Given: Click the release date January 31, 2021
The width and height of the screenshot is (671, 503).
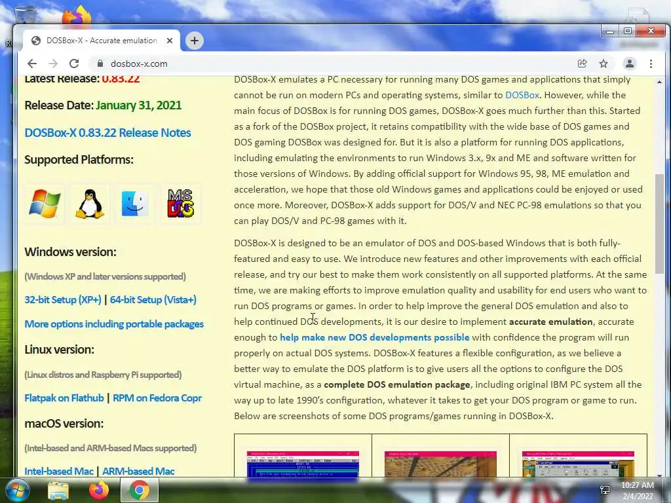Looking at the screenshot, I should (x=139, y=105).
